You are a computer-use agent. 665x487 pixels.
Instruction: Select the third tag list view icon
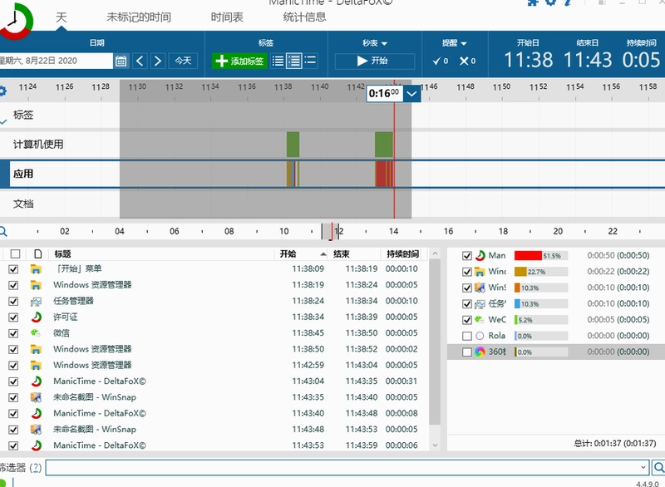coord(310,61)
